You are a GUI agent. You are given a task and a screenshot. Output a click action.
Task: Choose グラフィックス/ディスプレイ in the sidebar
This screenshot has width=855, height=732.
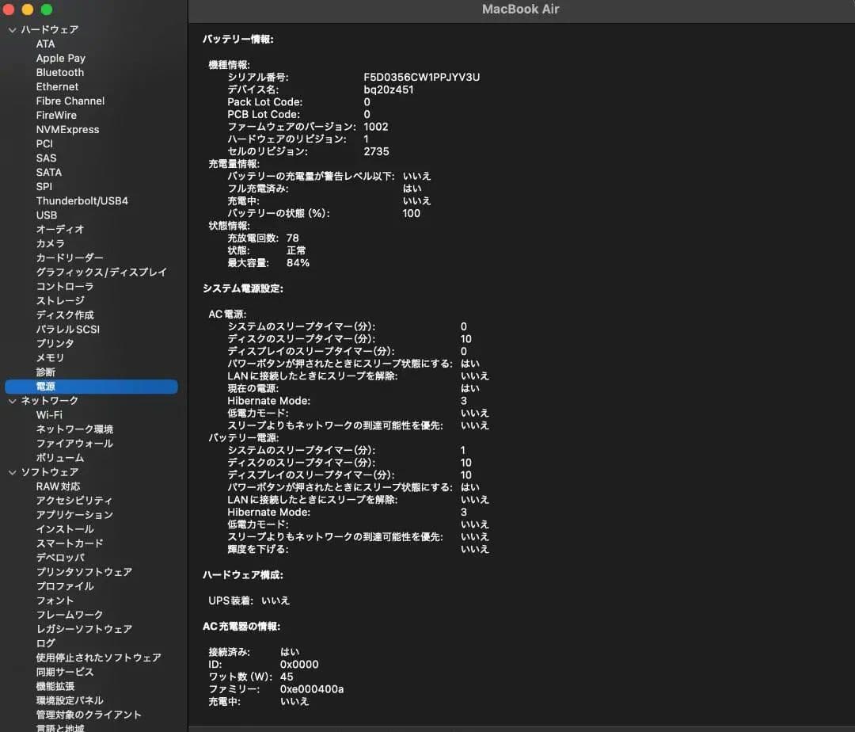(x=101, y=272)
